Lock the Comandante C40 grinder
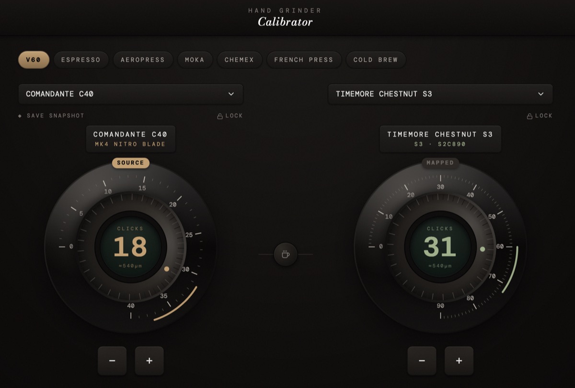This screenshot has height=388, width=575. tap(230, 115)
